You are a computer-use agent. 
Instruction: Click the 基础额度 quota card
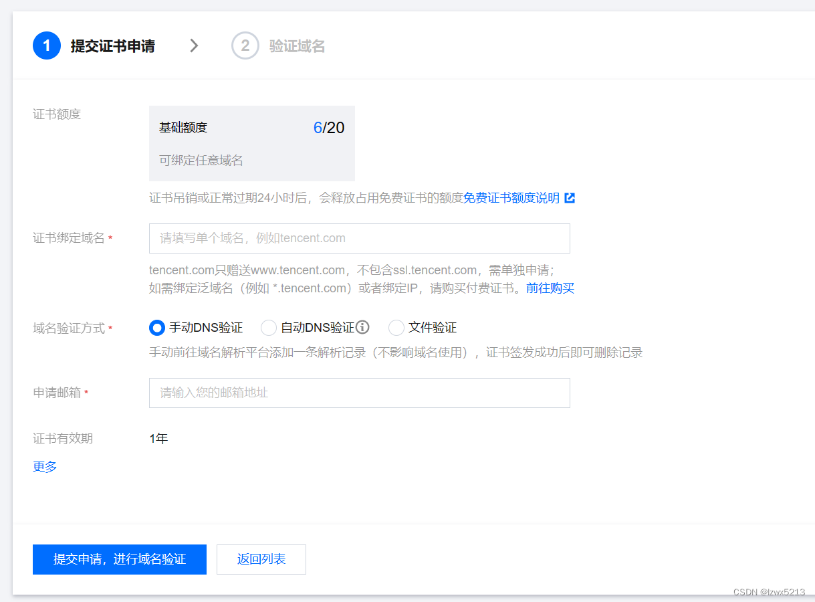pyautogui.click(x=252, y=143)
